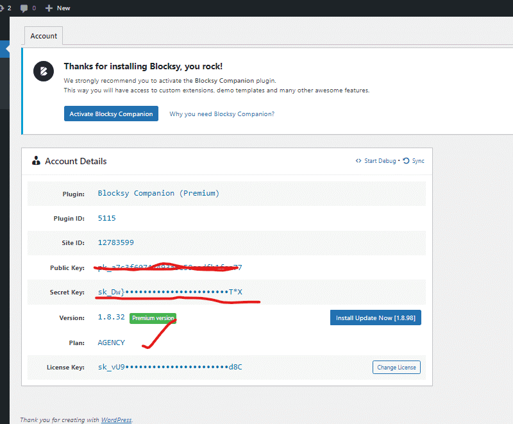This screenshot has height=424, width=513.
Task: Select the Plugin ID value 5115
Action: tap(106, 218)
